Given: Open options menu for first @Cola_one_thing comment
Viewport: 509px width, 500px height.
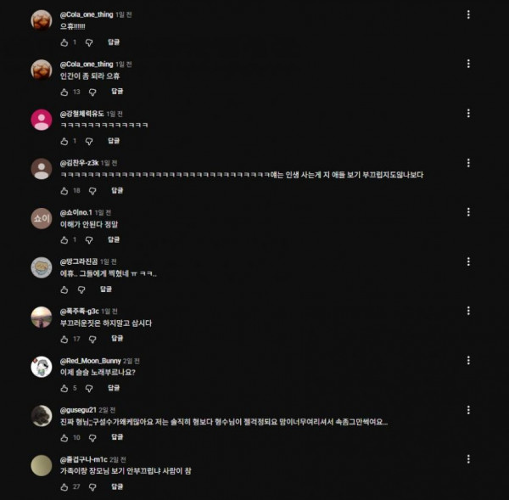Looking at the screenshot, I should coord(468,14).
